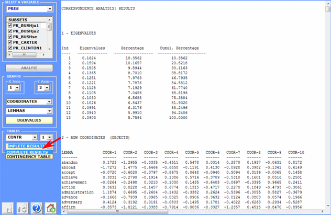Click the grayed-out options check icon
The width and height of the screenshot is (331, 215).
coord(23,208)
